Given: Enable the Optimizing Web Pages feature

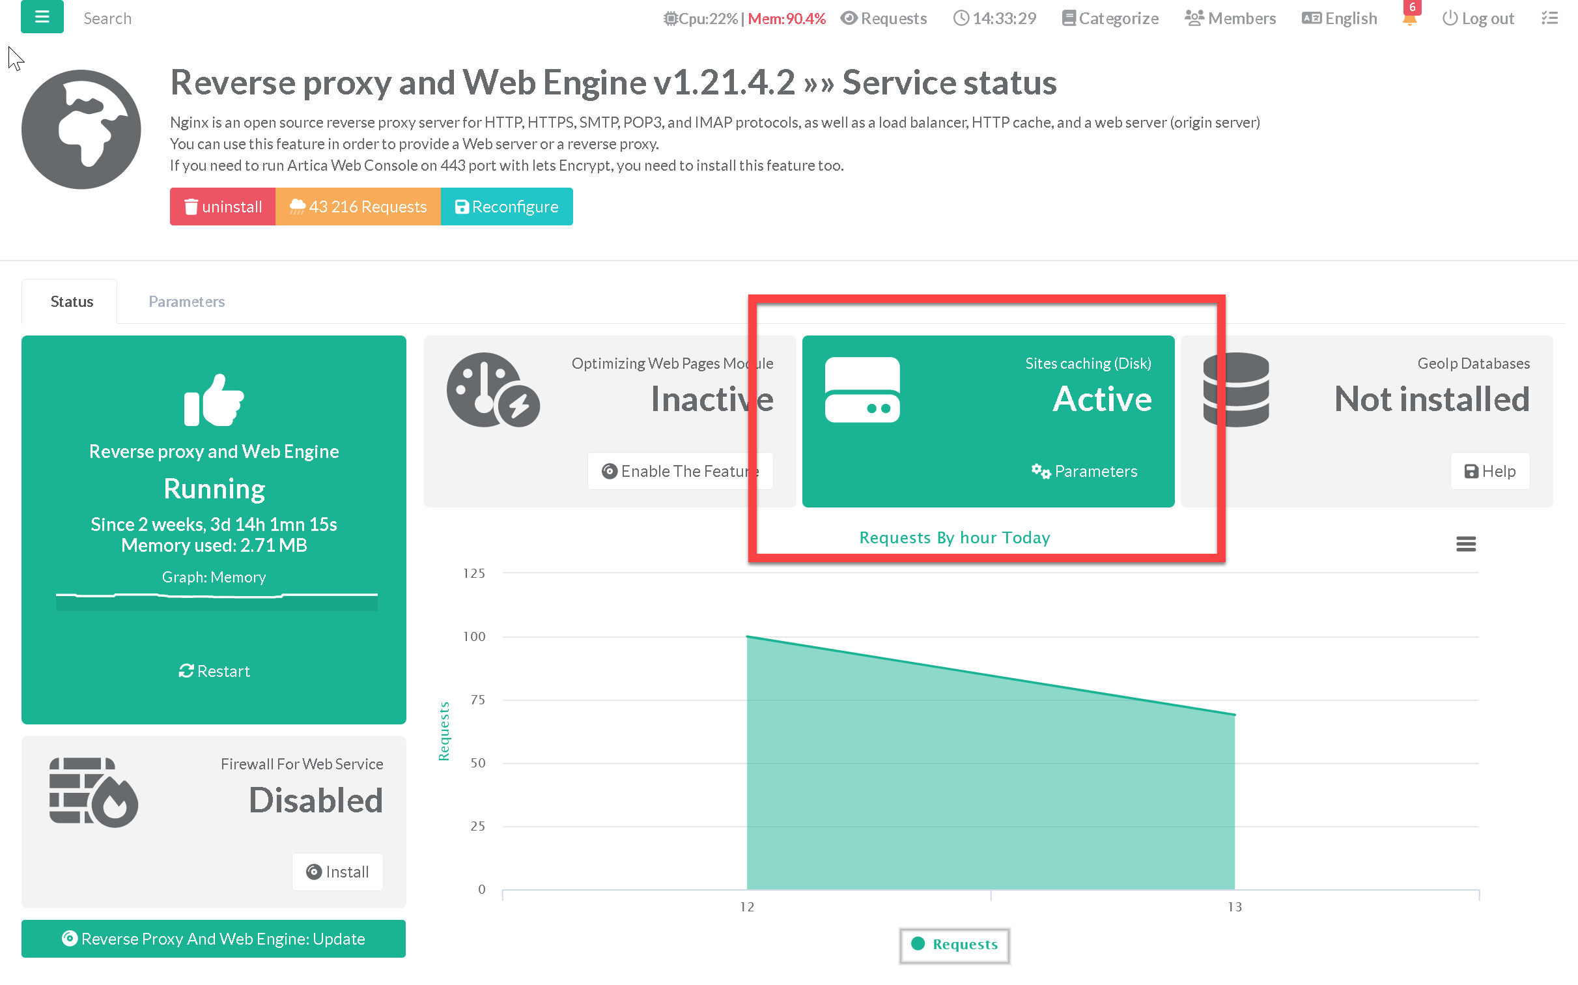Looking at the screenshot, I should 679,471.
